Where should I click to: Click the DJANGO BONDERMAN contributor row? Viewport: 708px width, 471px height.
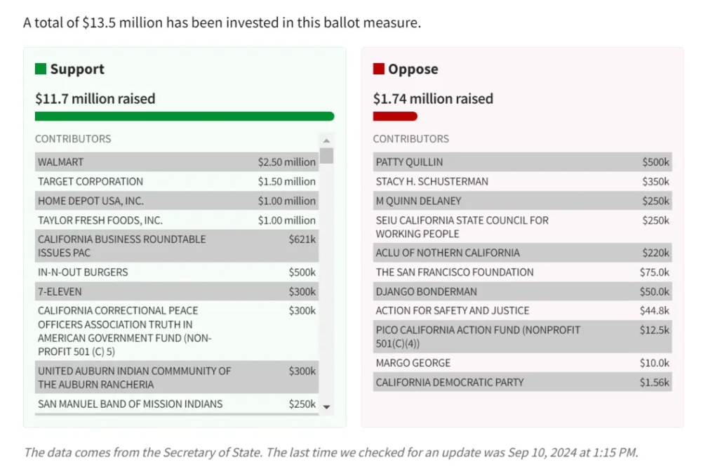tap(522, 291)
